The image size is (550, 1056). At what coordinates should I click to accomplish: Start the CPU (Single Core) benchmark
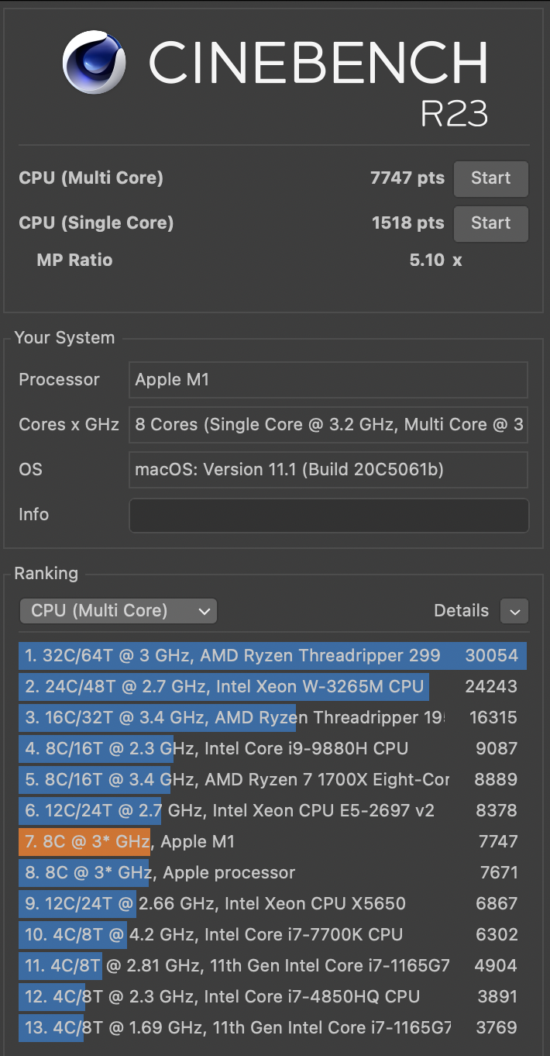pos(490,223)
